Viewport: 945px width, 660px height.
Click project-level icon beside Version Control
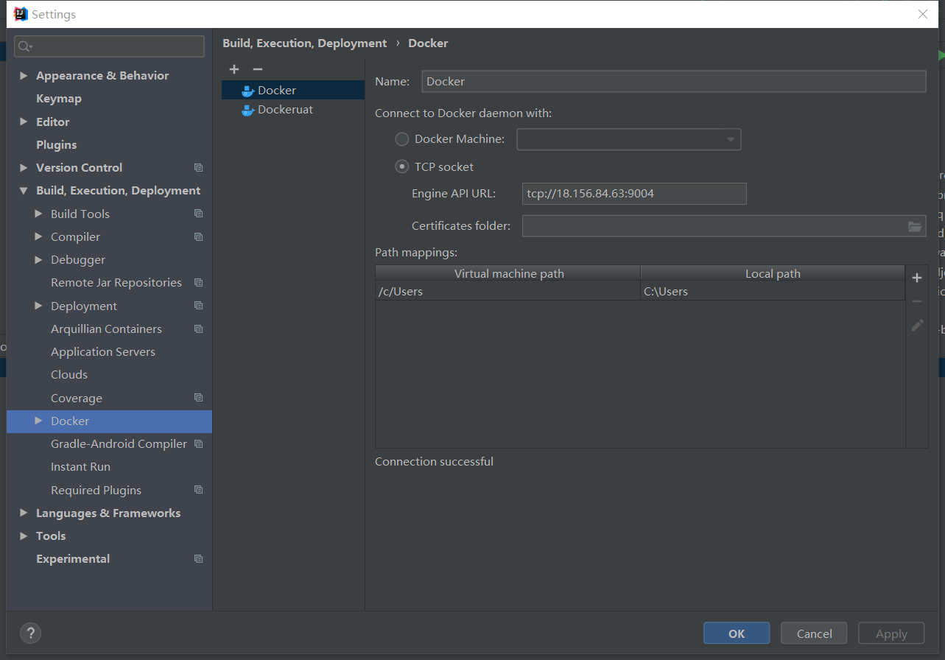[198, 168]
